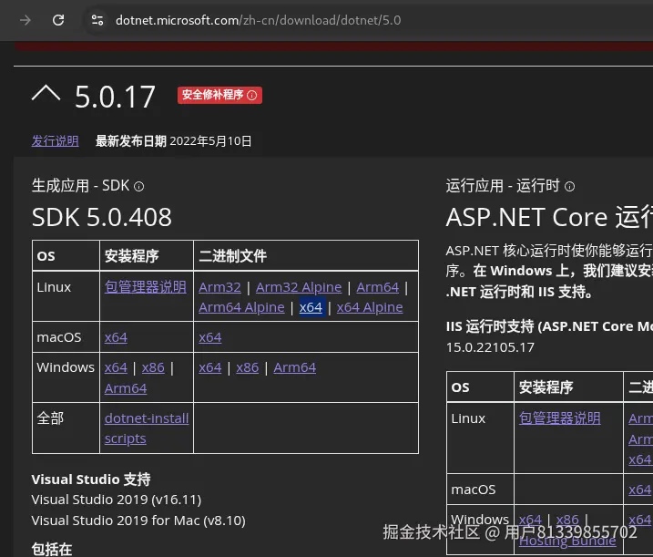The height and width of the screenshot is (557, 653).
Task: Download macOS x64 SDK binary
Action: tap(209, 337)
